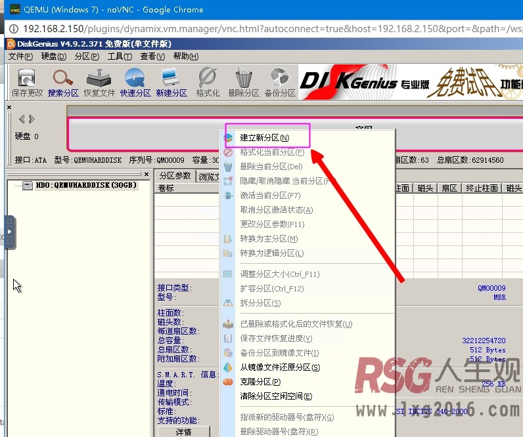Switch to the 分区参数 tab

(x=175, y=176)
